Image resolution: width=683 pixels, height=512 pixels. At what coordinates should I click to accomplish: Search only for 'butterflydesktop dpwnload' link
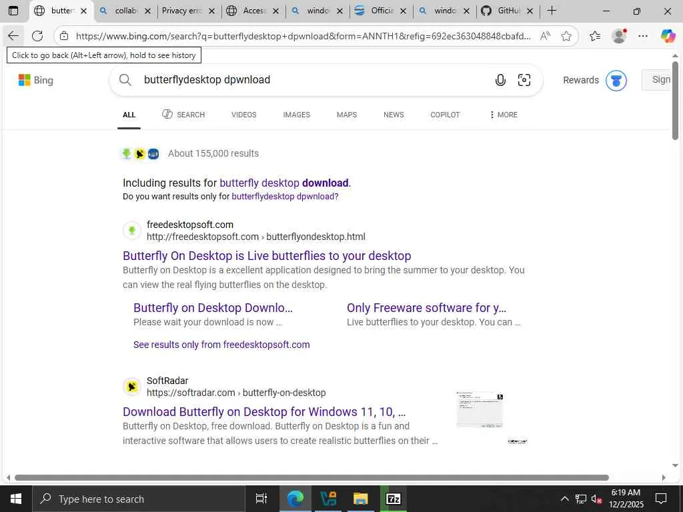click(x=285, y=197)
